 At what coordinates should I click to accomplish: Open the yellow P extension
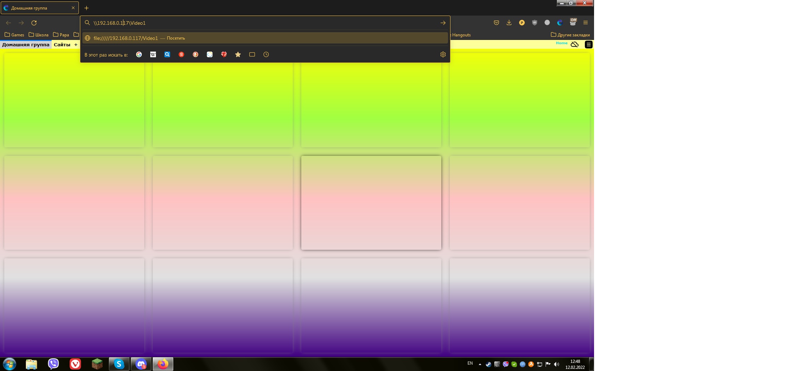coord(522,23)
